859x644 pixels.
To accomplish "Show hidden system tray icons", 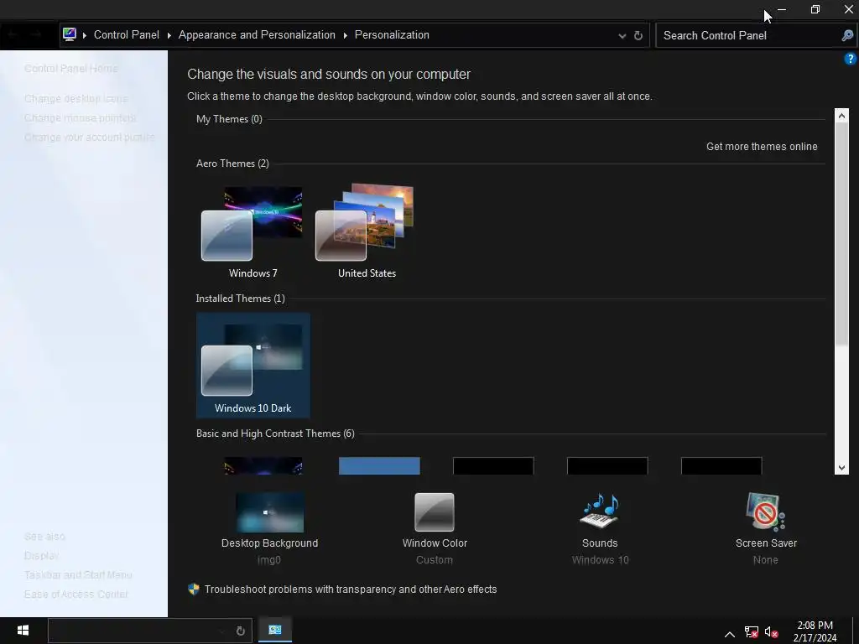I will point(730,634).
